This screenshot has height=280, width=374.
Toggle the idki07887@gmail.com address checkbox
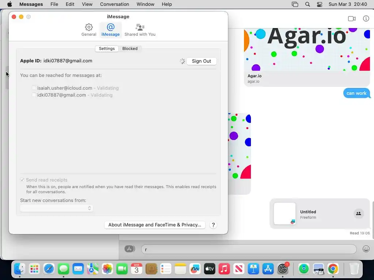point(34,95)
